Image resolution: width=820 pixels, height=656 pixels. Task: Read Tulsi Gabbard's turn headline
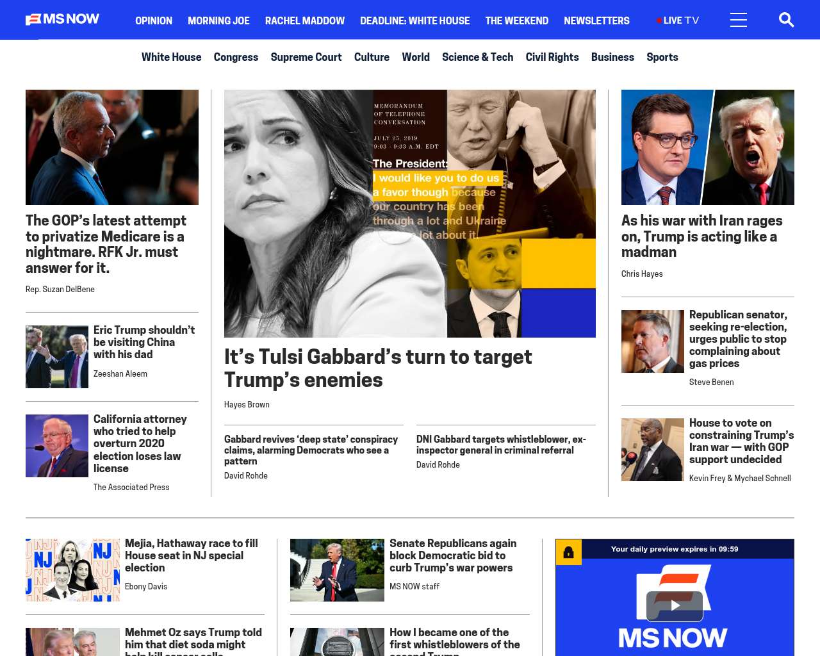pos(378,368)
